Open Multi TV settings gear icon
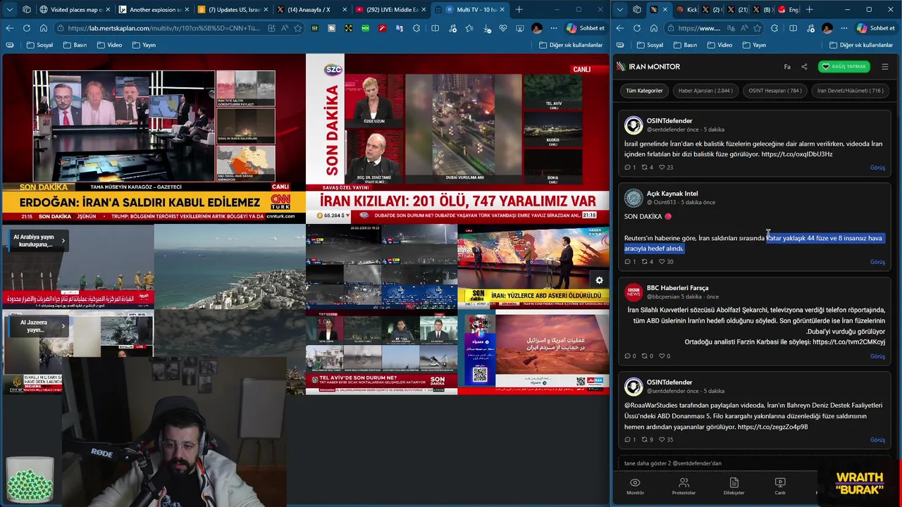The image size is (902, 507). [x=599, y=280]
